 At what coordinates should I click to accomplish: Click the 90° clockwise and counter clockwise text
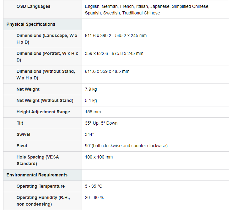click(126, 146)
